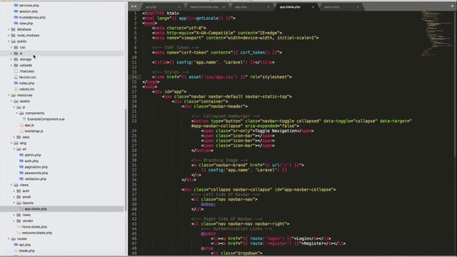
Task: Go to previous tab using left arrow
Action: click(x=132, y=6)
